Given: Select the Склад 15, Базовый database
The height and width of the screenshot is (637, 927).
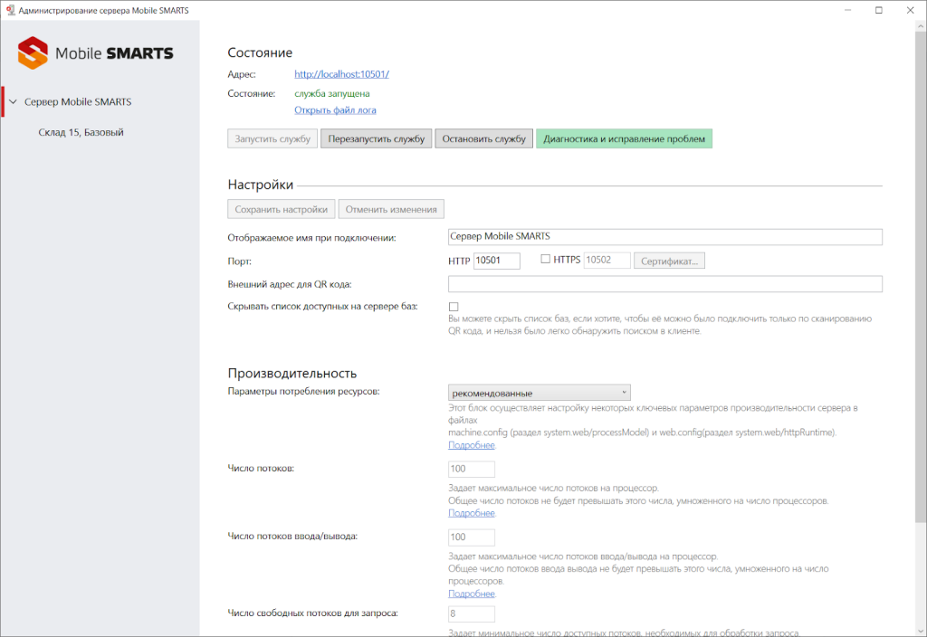Looking at the screenshot, I should click(81, 132).
